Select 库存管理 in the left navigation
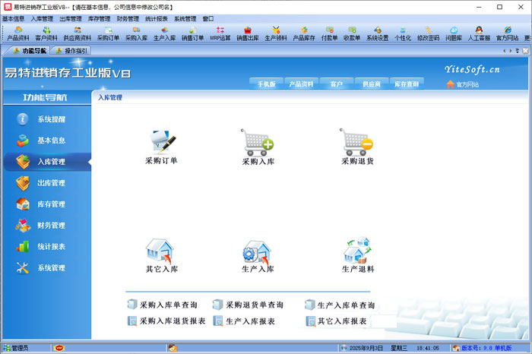 pyautogui.click(x=51, y=204)
